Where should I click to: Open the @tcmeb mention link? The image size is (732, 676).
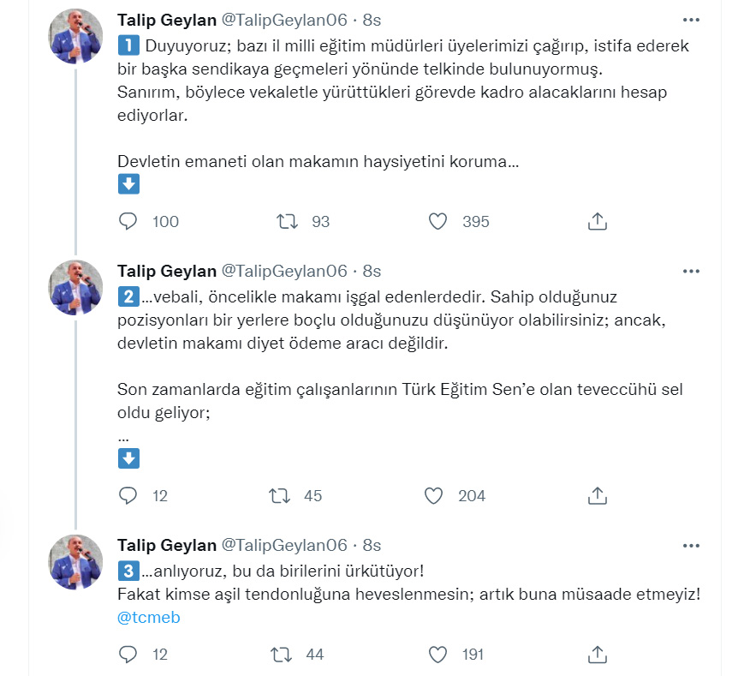click(149, 617)
